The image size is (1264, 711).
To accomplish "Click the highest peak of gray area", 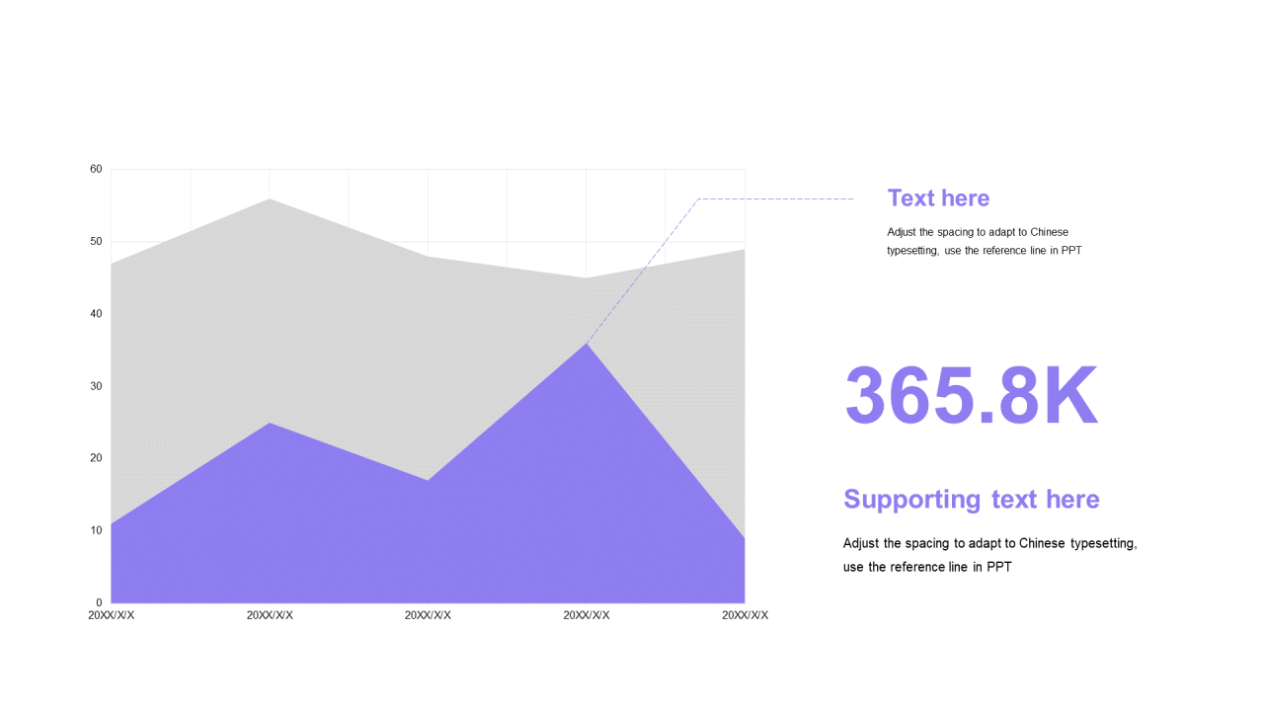I will (270, 201).
